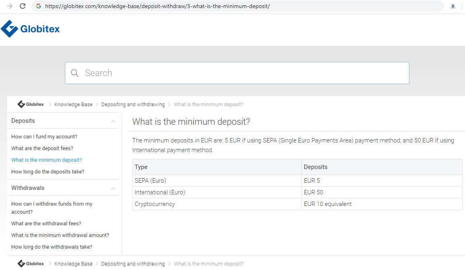The image size is (465, 270).
Task: Open 'What is the minimum withdrawal amount?'
Action: point(60,235)
